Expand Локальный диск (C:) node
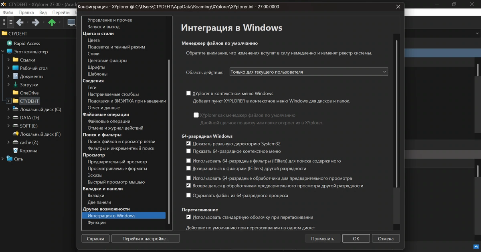481x252 pixels. [x=9, y=109]
